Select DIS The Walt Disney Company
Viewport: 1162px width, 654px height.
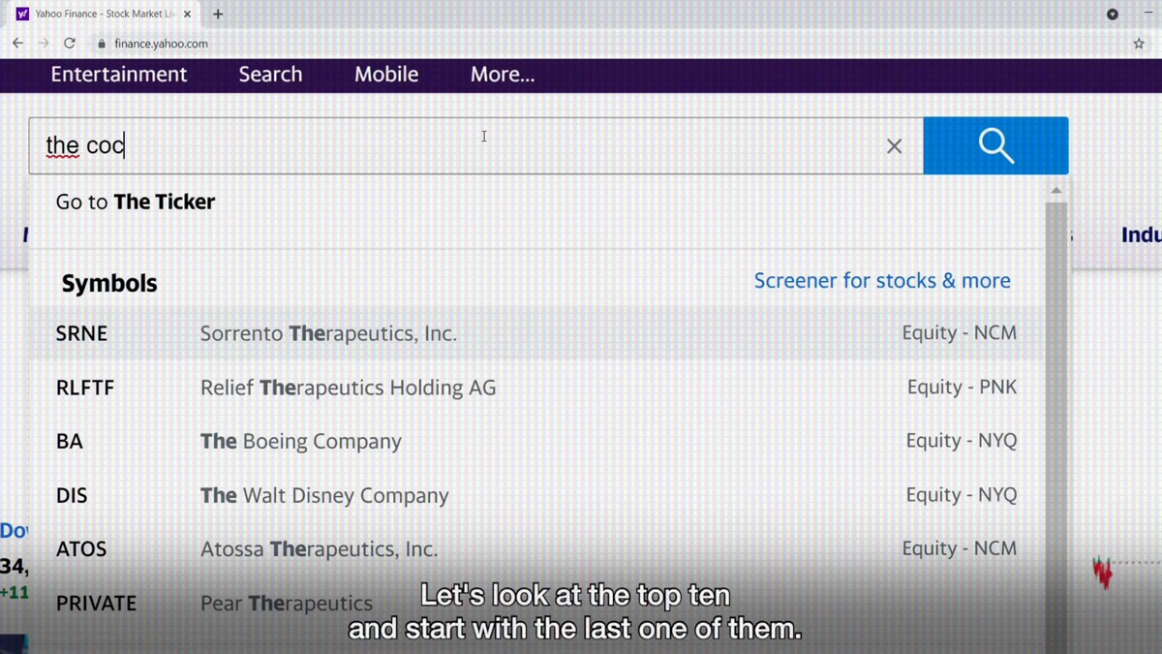(324, 496)
